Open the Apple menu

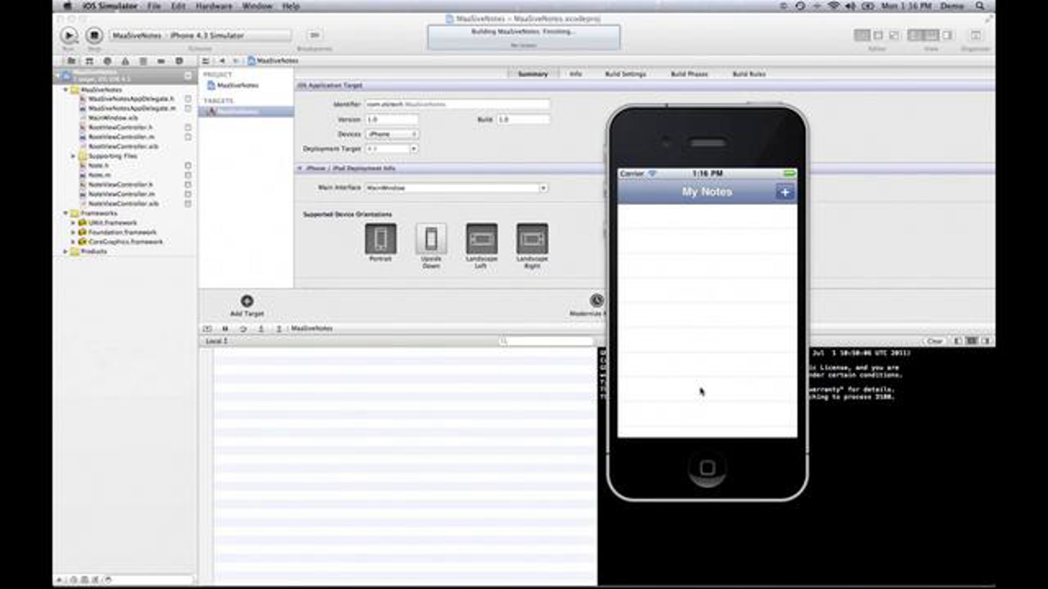(67, 6)
